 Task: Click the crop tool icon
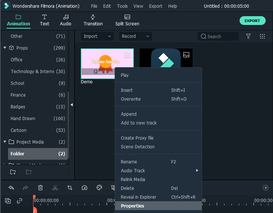tap(70, 188)
